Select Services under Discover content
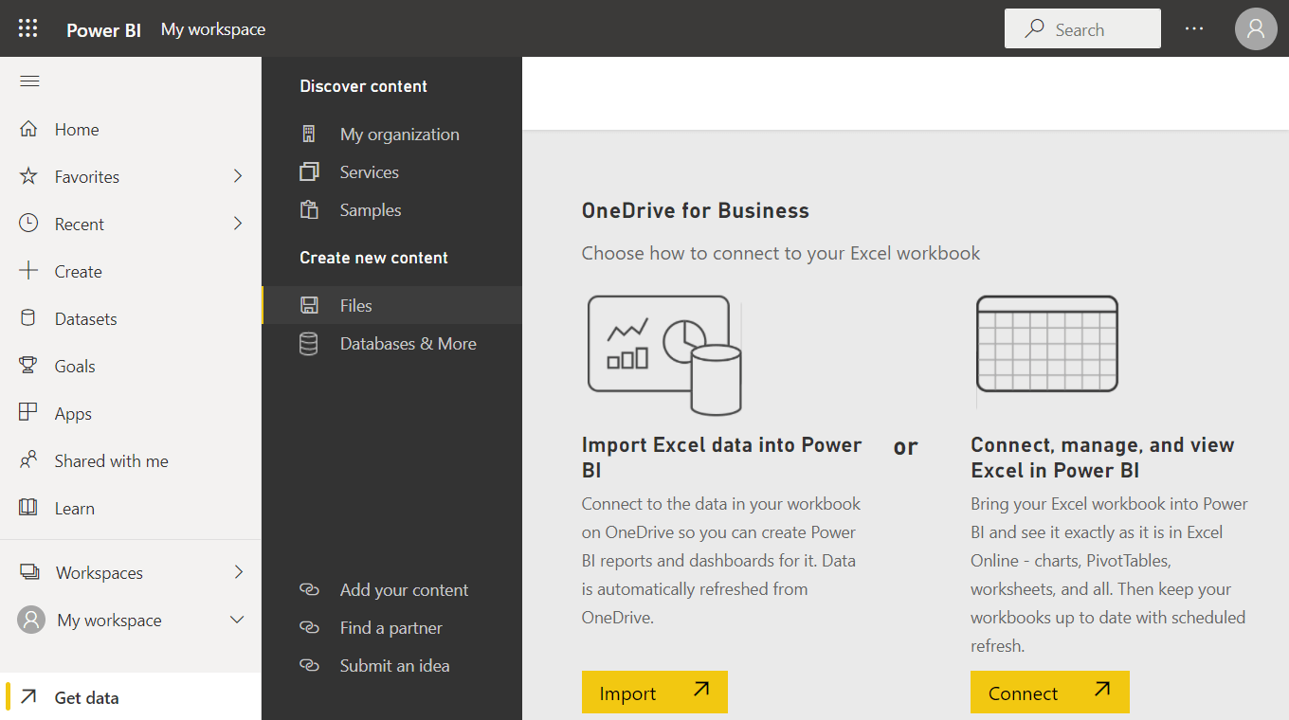The height and width of the screenshot is (720, 1289). [391, 172]
